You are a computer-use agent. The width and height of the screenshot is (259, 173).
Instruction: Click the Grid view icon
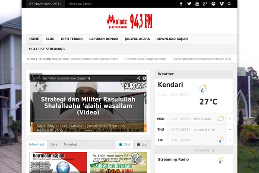tap(120, 144)
